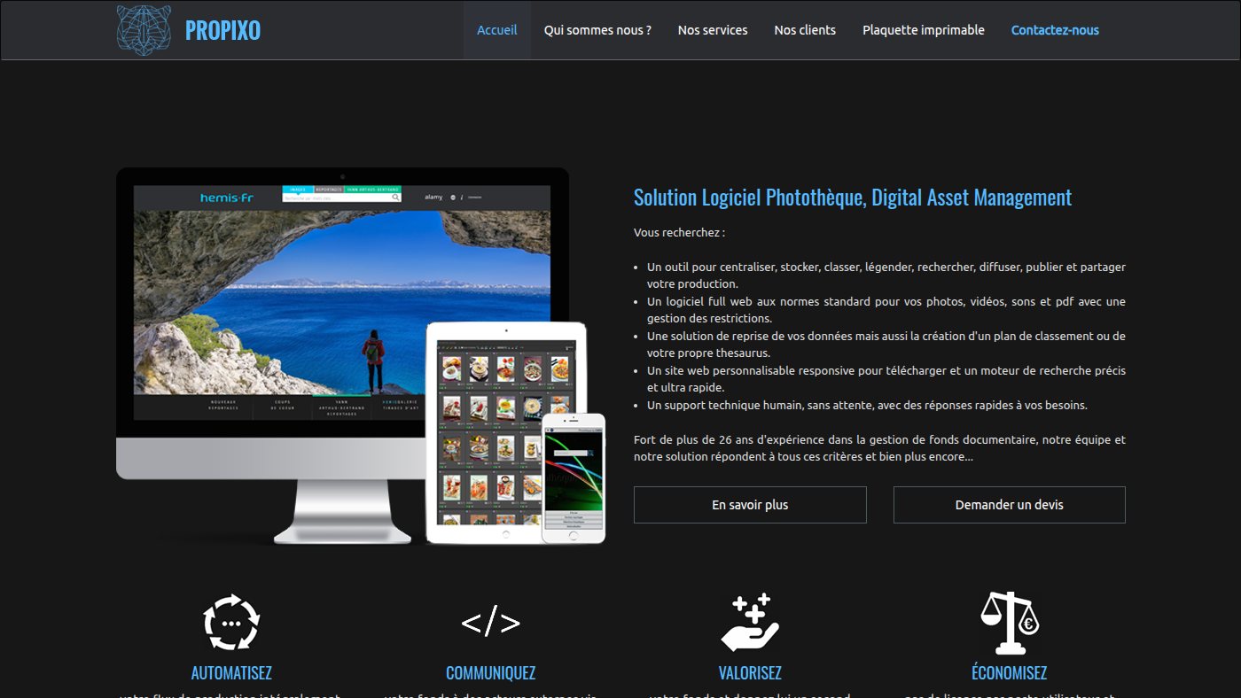1241x698 pixels.
Task: Click the hand with sparkles VALORISEZ icon
Action: click(750, 623)
